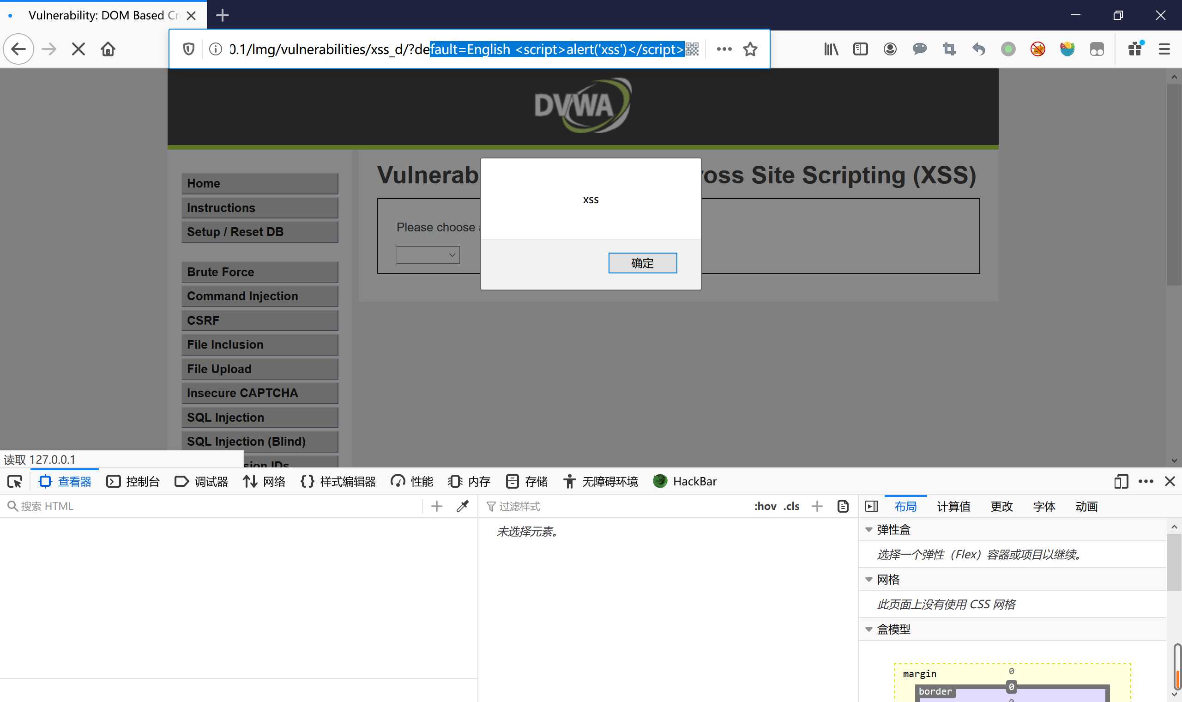Open the Library bookshelf icon

click(831, 49)
